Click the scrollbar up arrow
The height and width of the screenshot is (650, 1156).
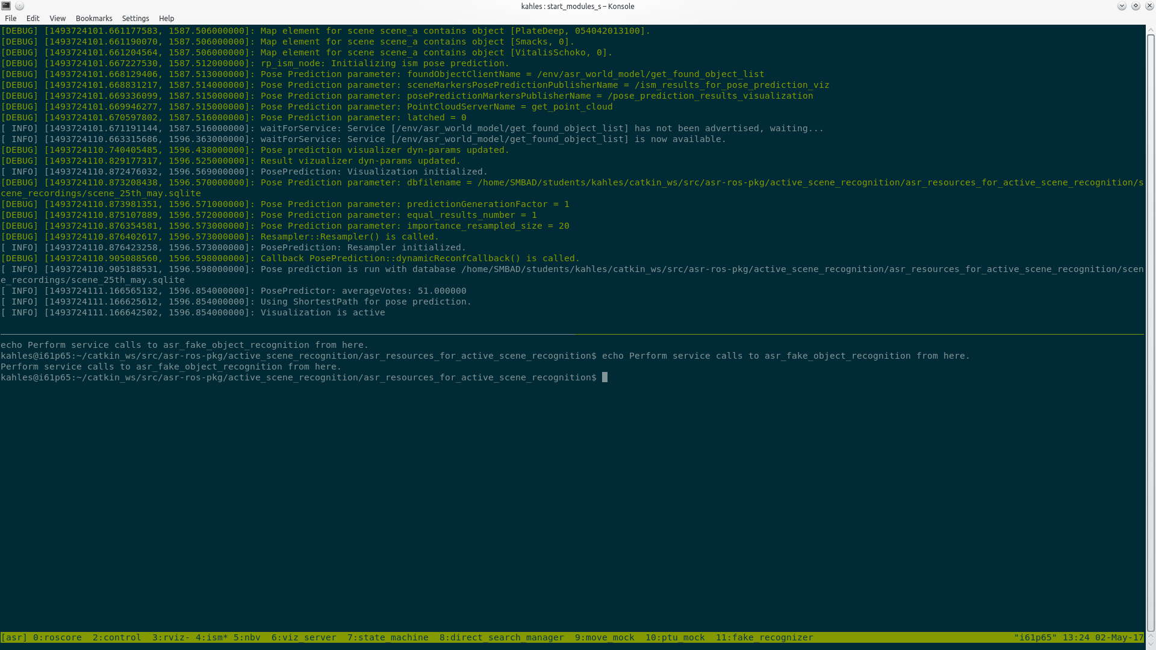[x=1151, y=29]
